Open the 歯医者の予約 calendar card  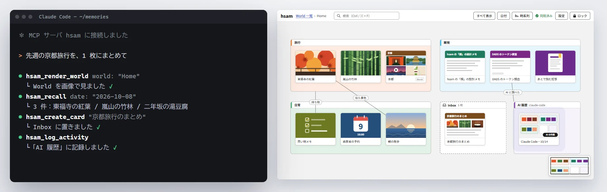[x=361, y=129]
